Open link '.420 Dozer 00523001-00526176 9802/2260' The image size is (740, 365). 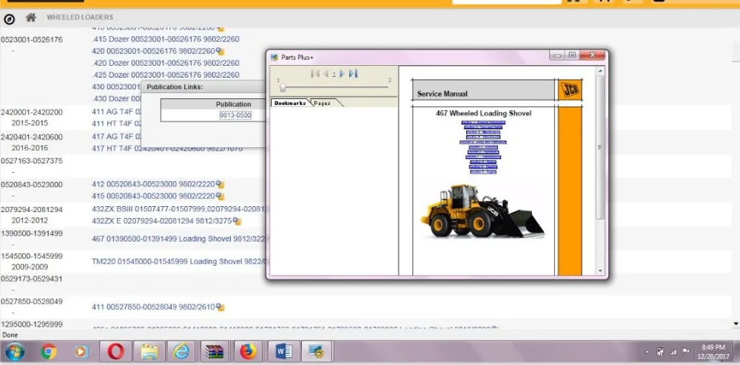(x=166, y=63)
